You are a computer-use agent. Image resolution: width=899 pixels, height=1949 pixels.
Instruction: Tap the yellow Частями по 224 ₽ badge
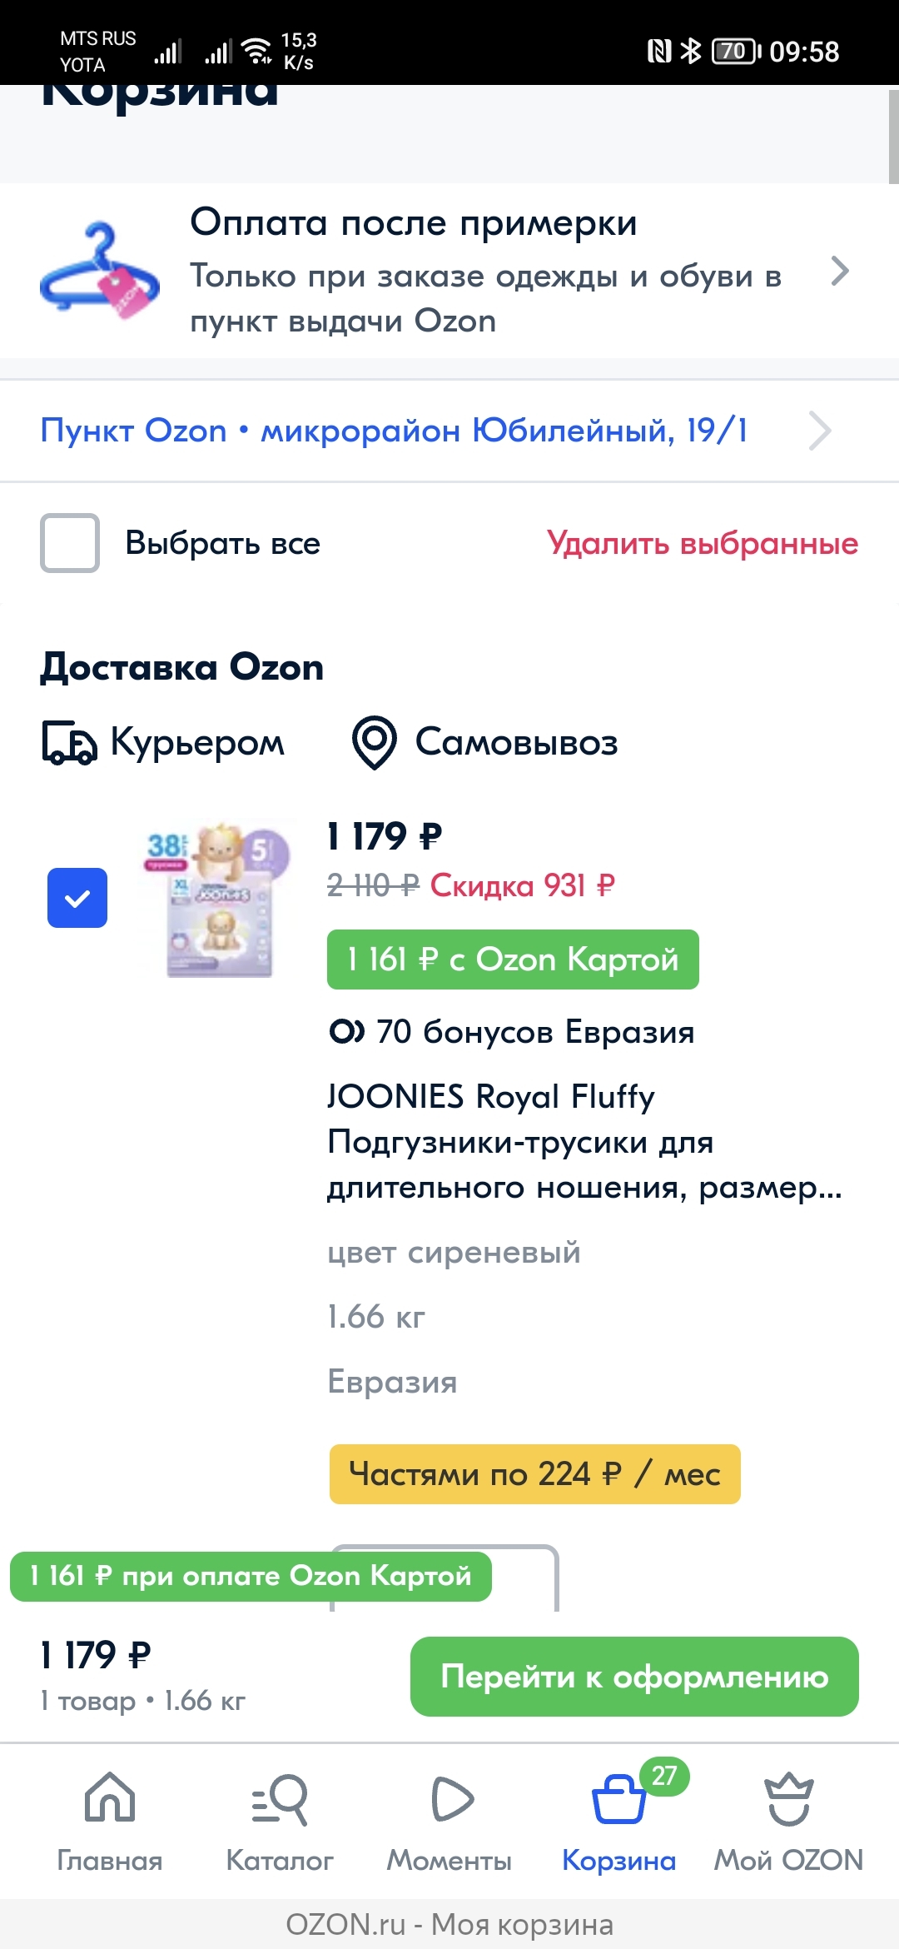point(534,1474)
